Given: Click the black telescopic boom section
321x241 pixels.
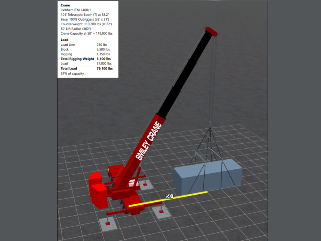Looking at the screenshot, I should point(185,75).
